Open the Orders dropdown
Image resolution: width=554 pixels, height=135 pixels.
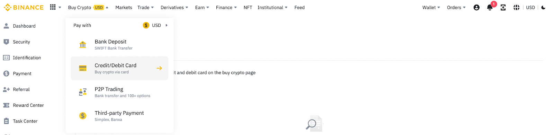coord(456,8)
